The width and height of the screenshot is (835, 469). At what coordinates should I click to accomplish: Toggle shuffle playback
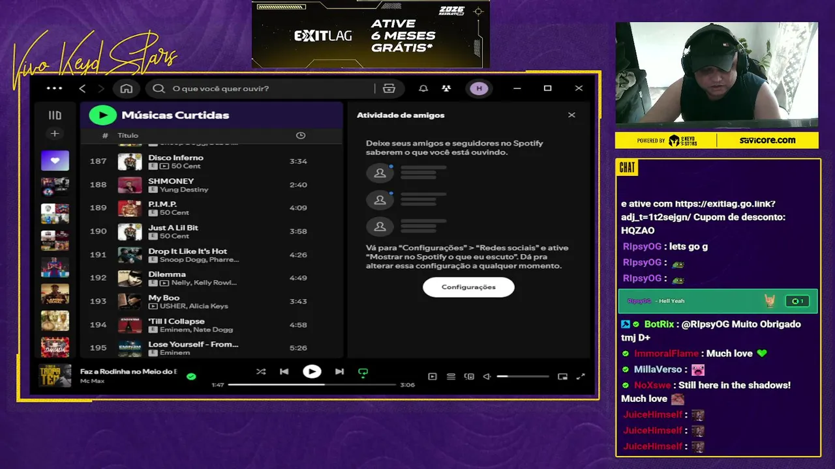tap(261, 372)
